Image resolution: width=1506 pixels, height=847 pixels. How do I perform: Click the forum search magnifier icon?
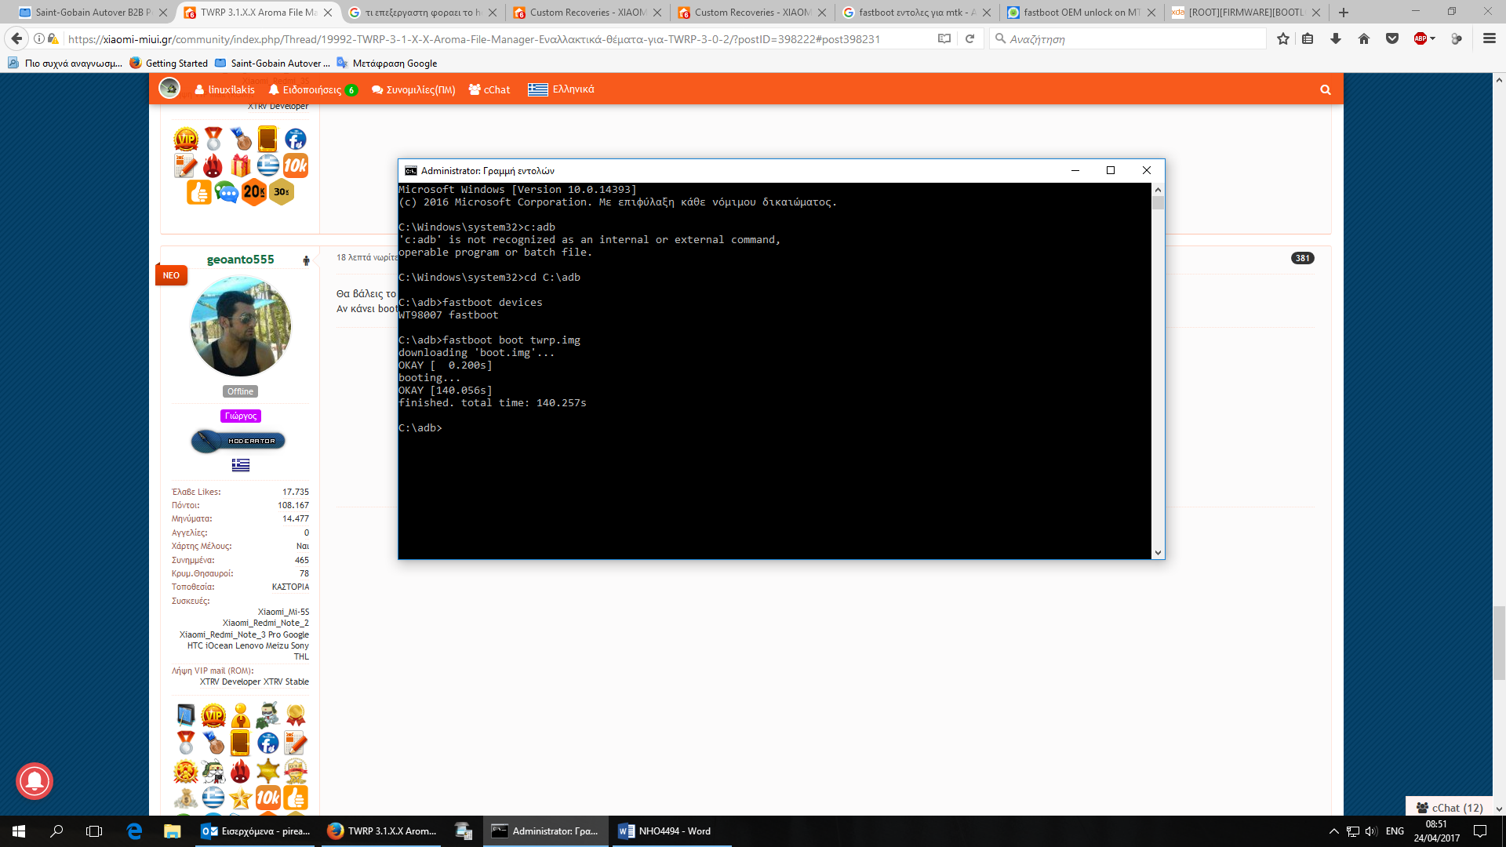1326,89
